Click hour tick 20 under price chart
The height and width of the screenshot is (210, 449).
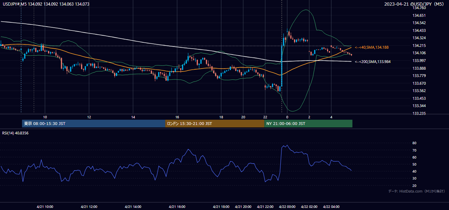243,117
